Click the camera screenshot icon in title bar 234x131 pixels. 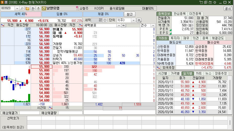click(210, 2)
